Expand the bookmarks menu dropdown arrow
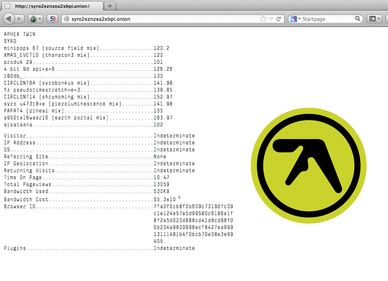Screen dimensions: 388x281 pos(379,18)
